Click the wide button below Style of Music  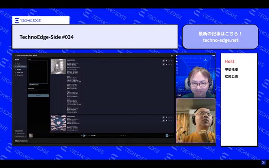[x=38, y=95]
